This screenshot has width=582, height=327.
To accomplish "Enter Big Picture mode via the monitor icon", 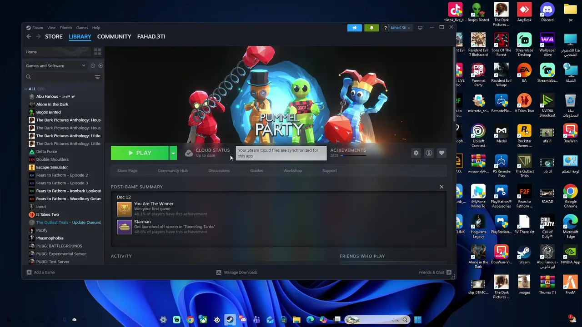I will pos(420,28).
